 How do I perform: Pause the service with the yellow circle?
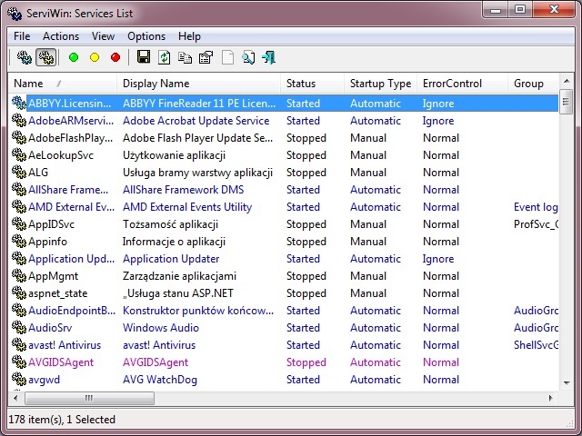95,57
